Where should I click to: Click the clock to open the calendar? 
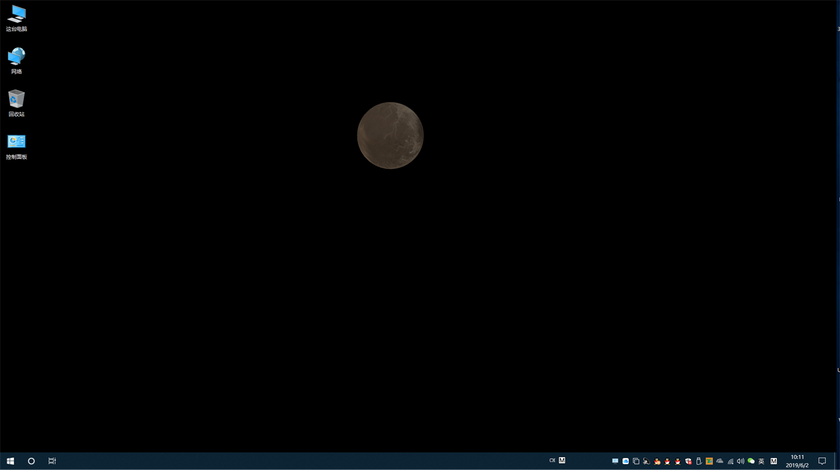[796, 460]
